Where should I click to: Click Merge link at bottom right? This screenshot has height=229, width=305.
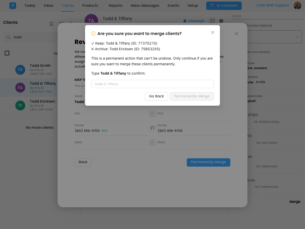click(x=295, y=202)
